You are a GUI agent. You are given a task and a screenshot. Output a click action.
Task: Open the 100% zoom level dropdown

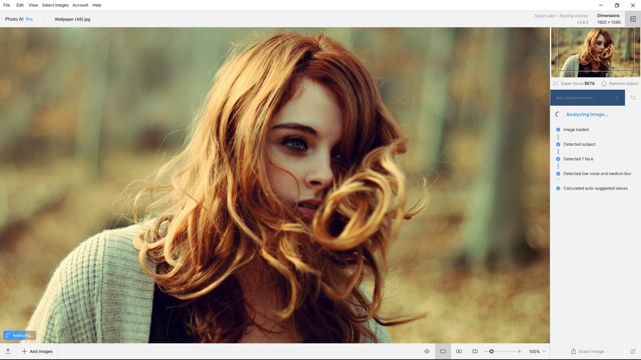(x=538, y=351)
